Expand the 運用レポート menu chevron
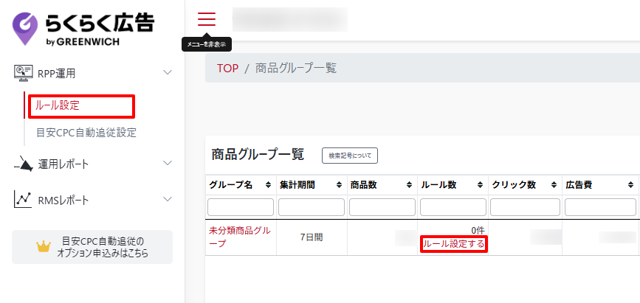The height and width of the screenshot is (303, 640). (x=168, y=164)
